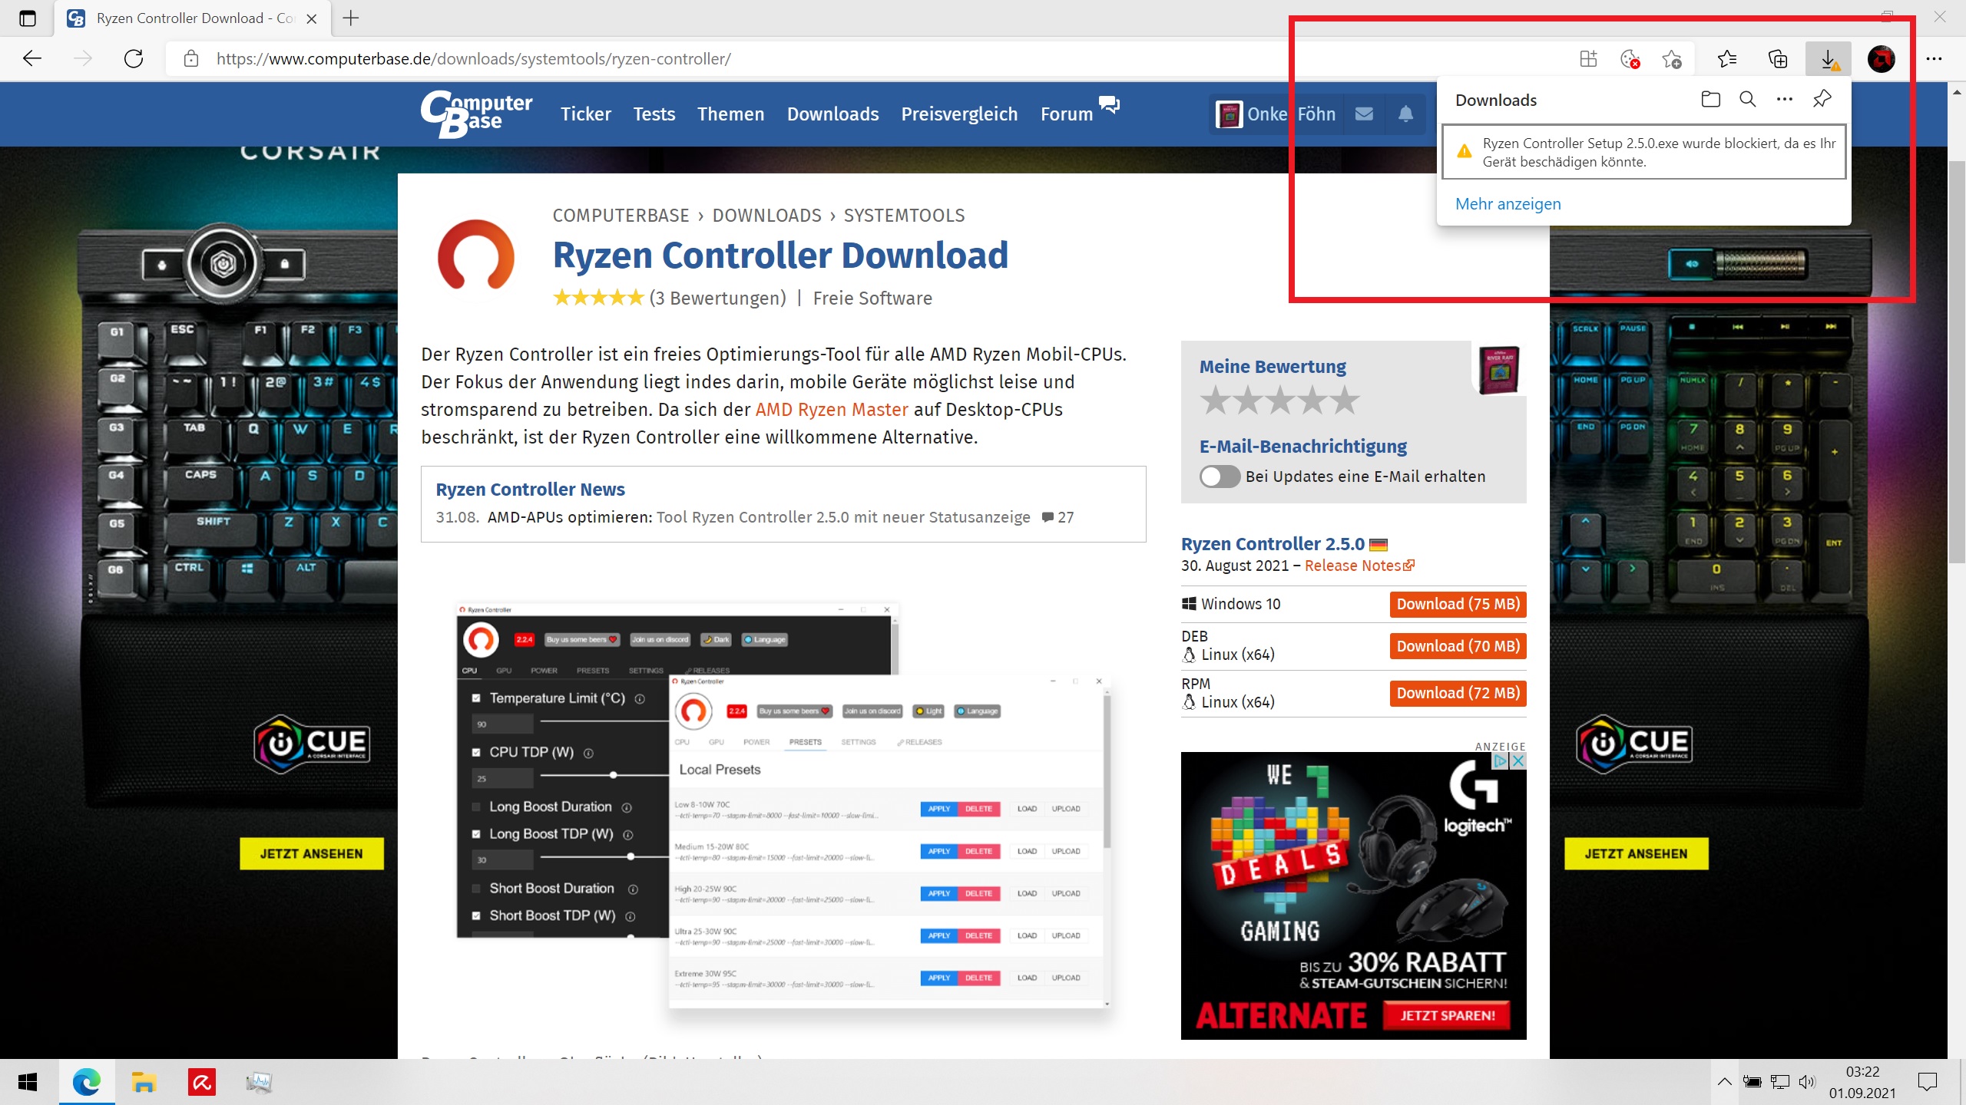Open the Tests menu item
Screen dimensions: 1966x1105
coord(654,114)
